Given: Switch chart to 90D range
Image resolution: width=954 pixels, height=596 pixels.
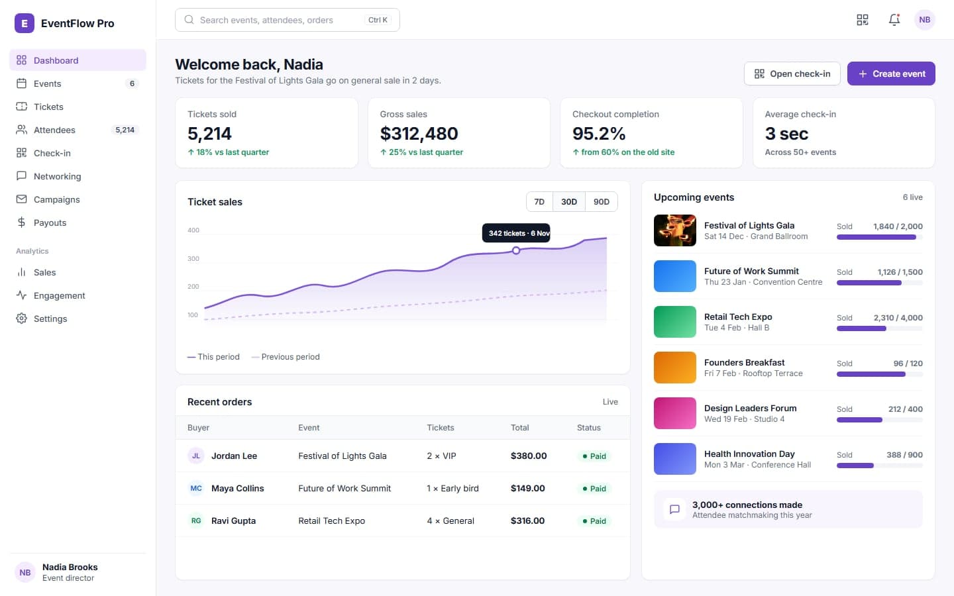Looking at the screenshot, I should coord(602,202).
